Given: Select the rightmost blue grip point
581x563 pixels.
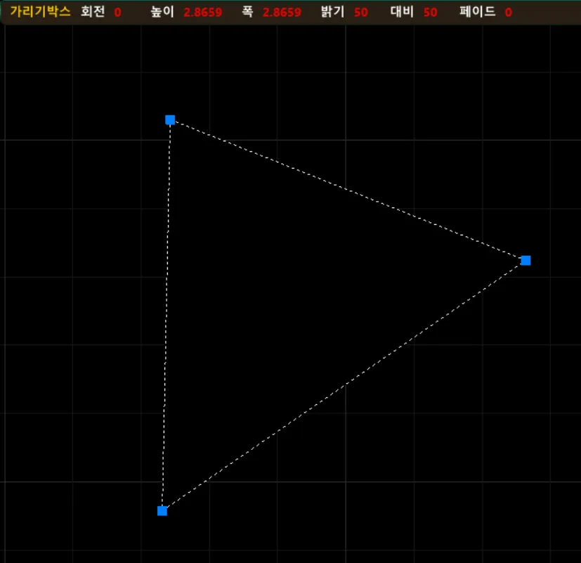Looking at the screenshot, I should click(525, 261).
